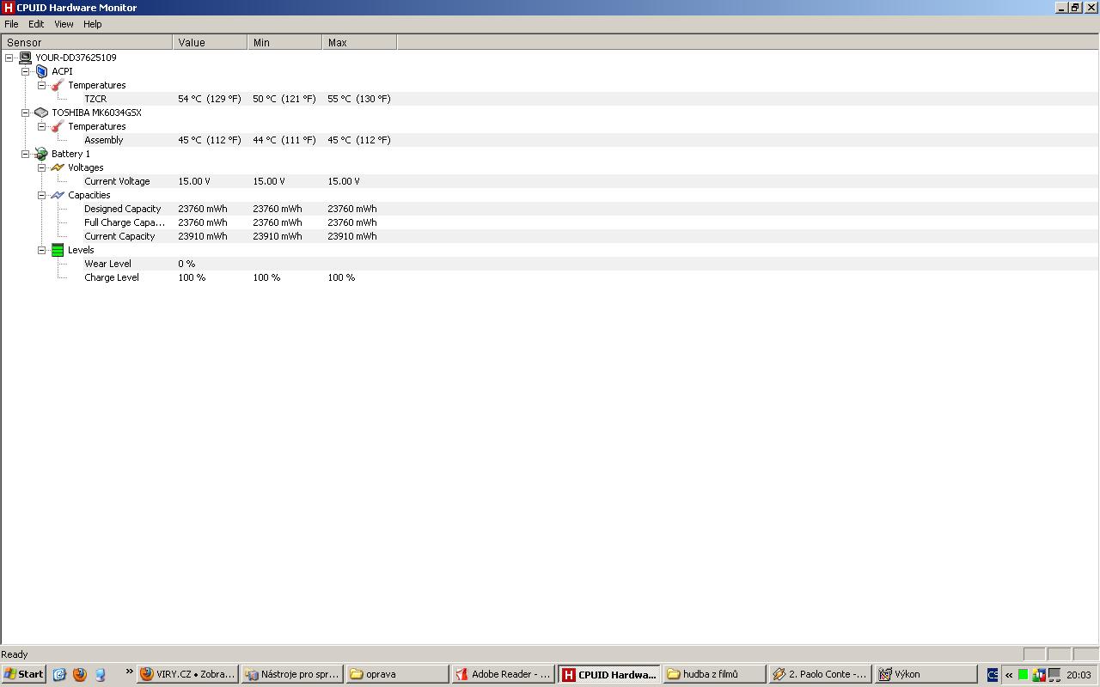Viewport: 1100px width, 687px height.
Task: Click the green Levels icon
Action: point(58,250)
